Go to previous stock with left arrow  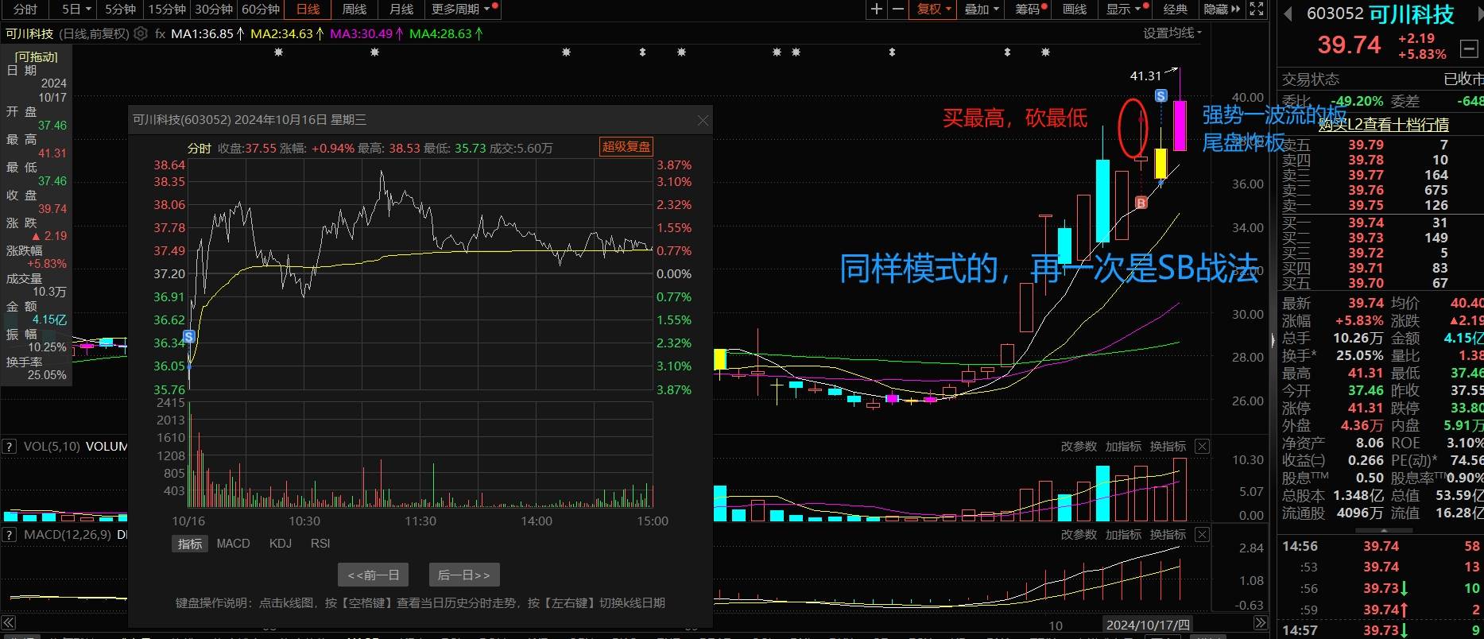1288,14
